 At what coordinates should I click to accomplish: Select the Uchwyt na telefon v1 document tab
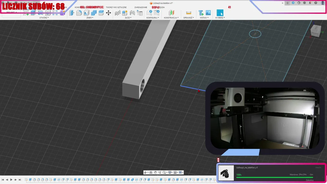[x=161, y=3]
